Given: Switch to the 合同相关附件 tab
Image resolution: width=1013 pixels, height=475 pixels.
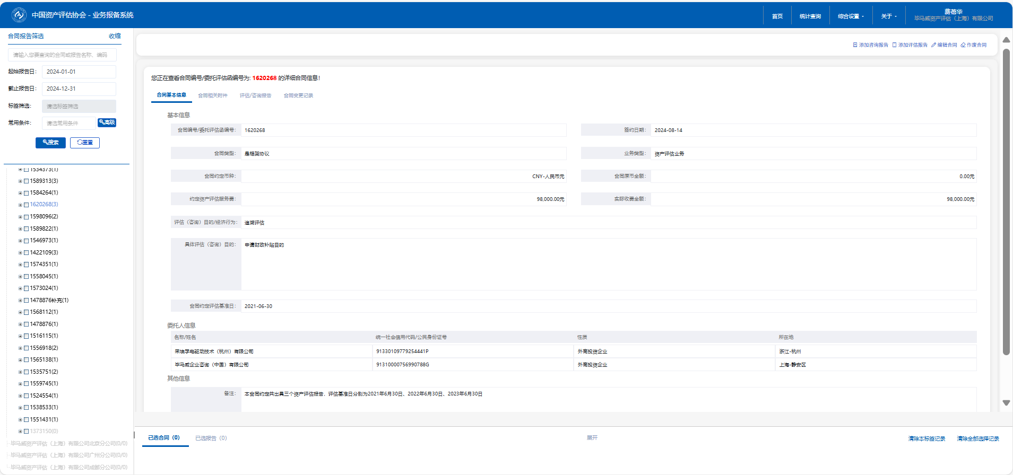Looking at the screenshot, I should pyautogui.click(x=212, y=96).
